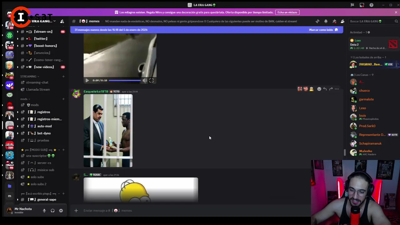The width and height of the screenshot is (400, 225).
Task: Click the search magnifier icon
Action: pos(396,21)
